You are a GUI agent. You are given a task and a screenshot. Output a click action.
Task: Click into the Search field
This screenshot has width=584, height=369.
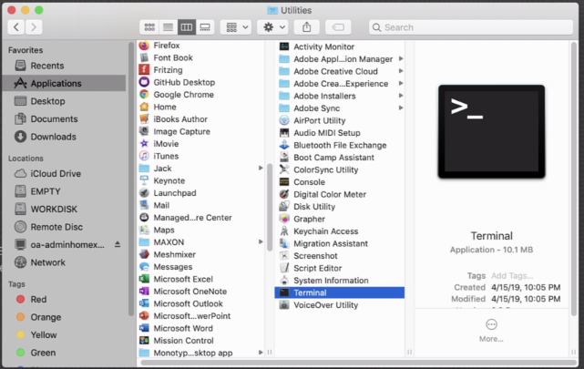pyautogui.click(x=471, y=27)
